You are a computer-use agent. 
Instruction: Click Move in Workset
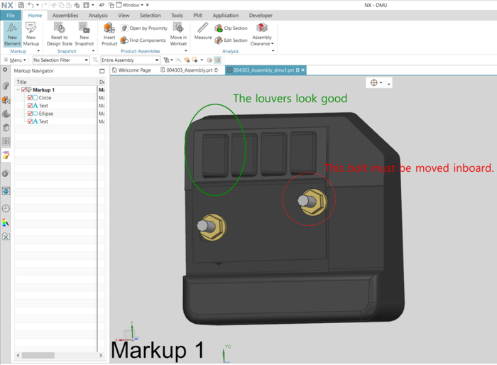(178, 33)
